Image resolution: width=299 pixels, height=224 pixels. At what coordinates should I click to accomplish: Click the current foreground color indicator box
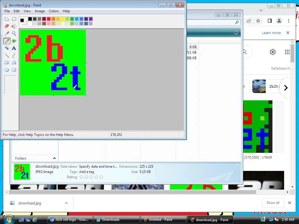(22, 20)
